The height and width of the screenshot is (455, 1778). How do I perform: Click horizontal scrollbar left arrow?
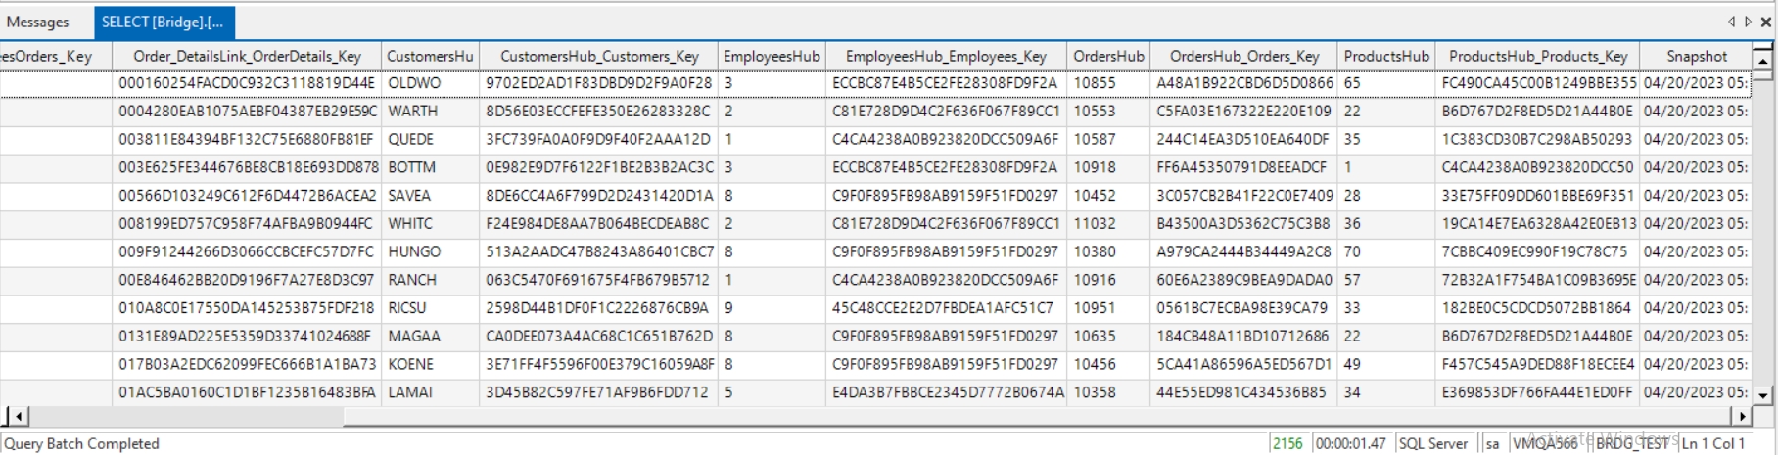18,416
